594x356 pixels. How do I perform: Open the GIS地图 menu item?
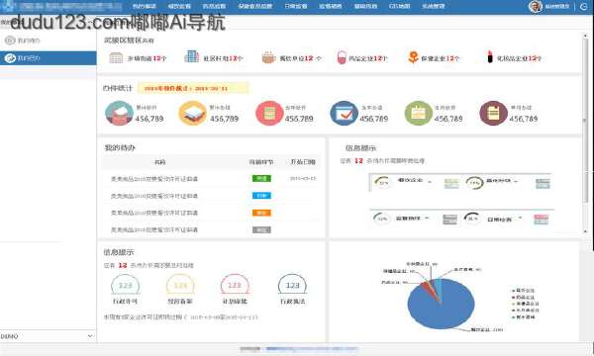click(x=399, y=7)
